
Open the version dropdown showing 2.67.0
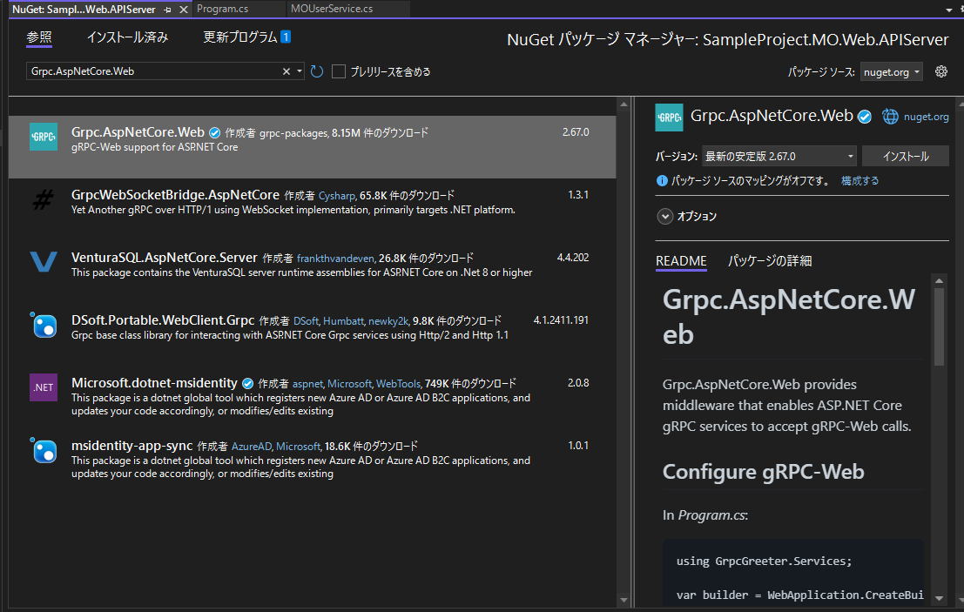(x=779, y=156)
